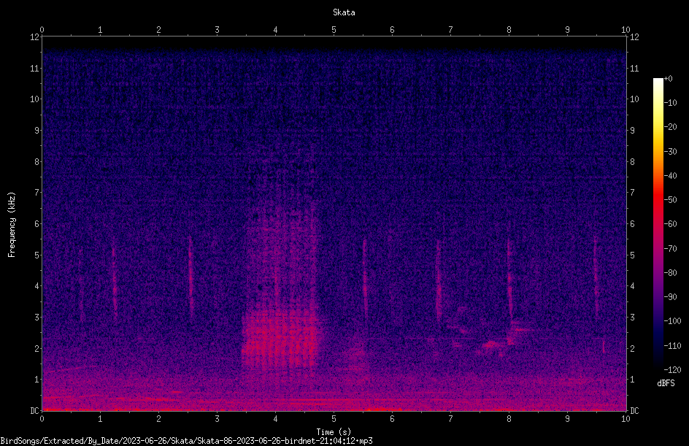Viewport: 689px width, 446px height.
Task: Click the "9" tick on the left frequency axis
Action: coord(36,131)
